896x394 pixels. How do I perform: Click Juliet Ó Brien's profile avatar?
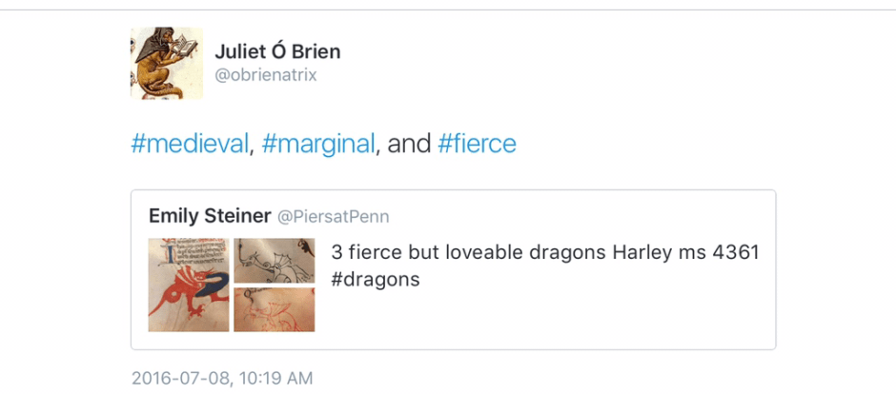click(x=167, y=63)
